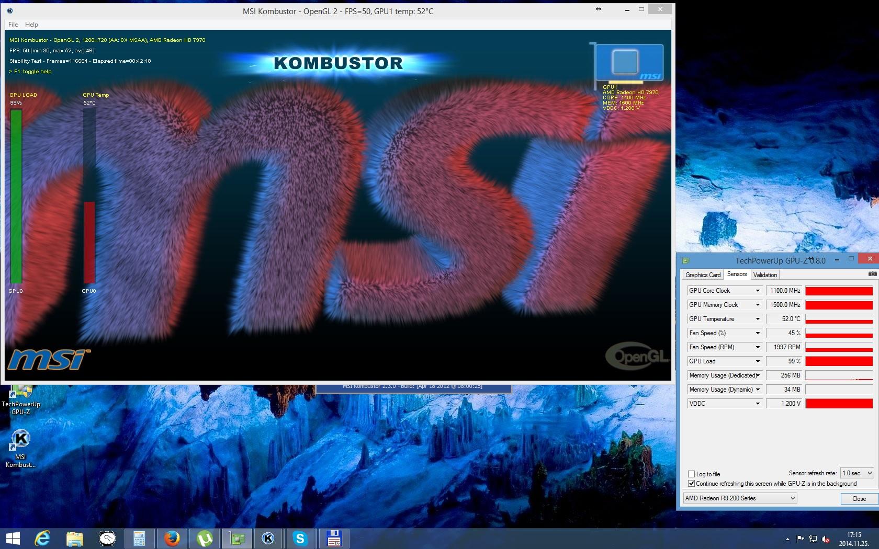This screenshot has height=549, width=879.
Task: Click the Fan Speed (RPM) graph bar
Action: 839,347
